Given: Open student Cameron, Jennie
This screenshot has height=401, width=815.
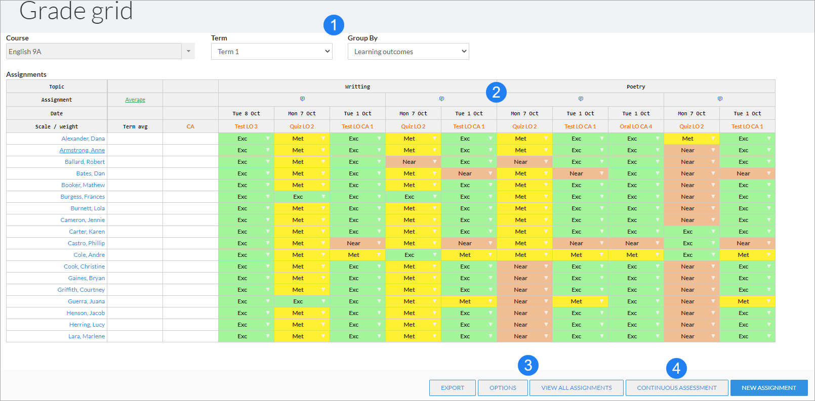Looking at the screenshot, I should (x=83, y=220).
